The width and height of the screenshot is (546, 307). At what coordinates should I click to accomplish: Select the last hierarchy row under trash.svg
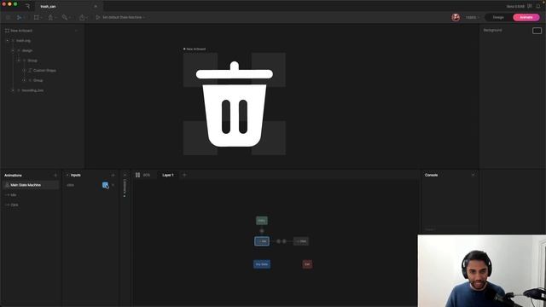click(x=32, y=90)
